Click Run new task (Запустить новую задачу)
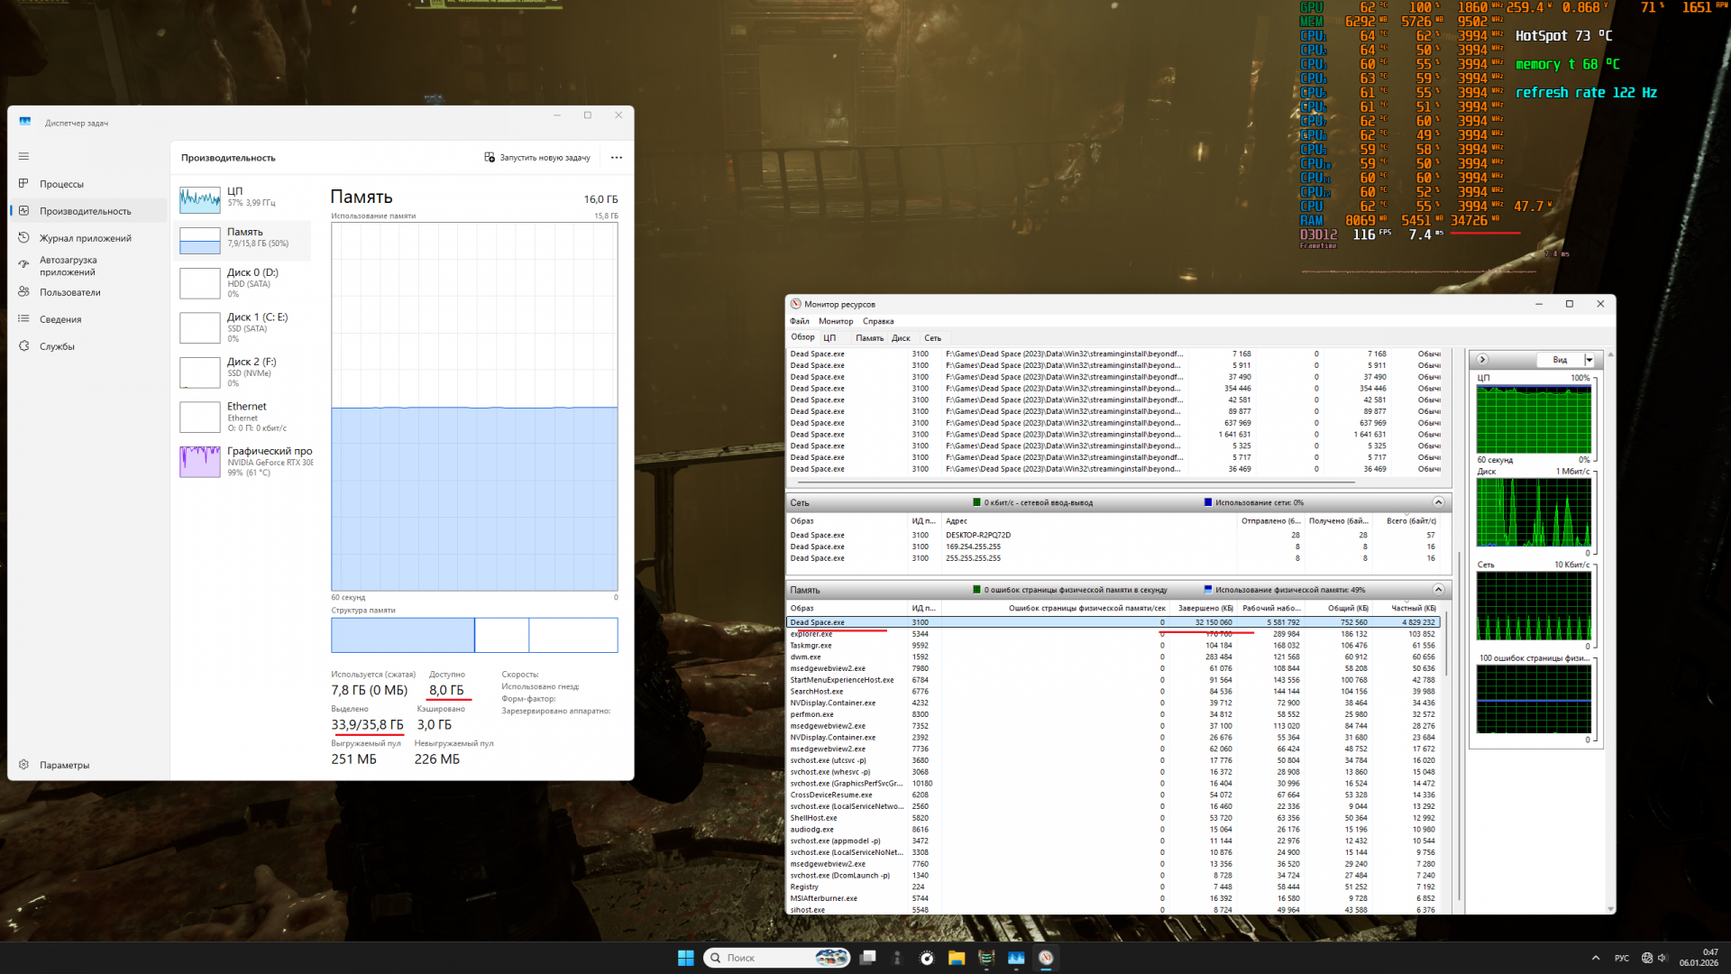 coord(537,158)
